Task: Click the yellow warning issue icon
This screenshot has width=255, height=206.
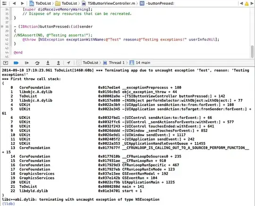Action: click(246, 3)
